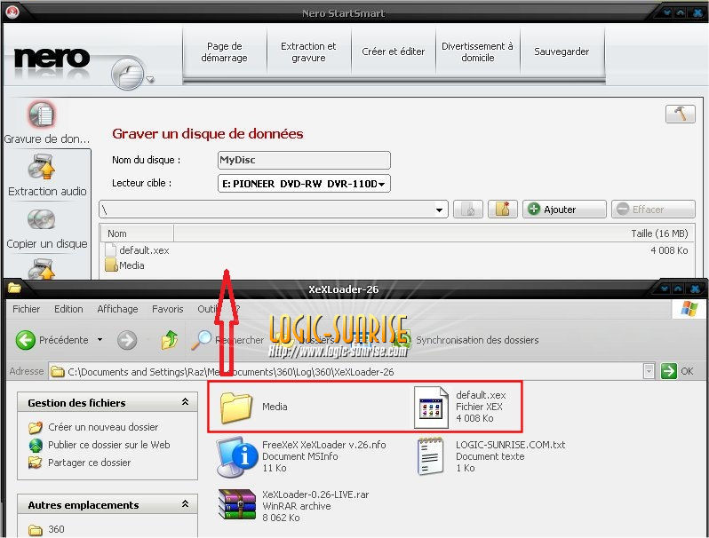Click the Effacer button in Nero
Image resolution: width=709 pixels, height=538 pixels.
653,210
